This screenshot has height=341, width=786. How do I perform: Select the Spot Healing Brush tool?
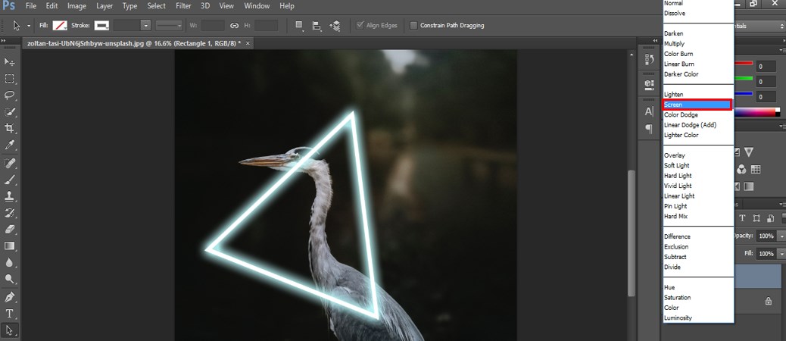pyautogui.click(x=9, y=163)
